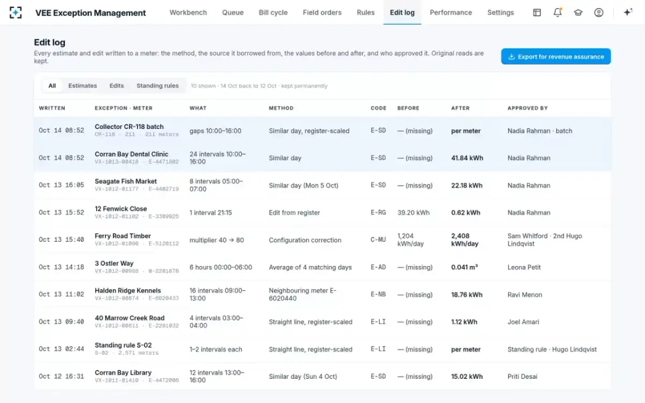
Task: Open the 40 Marrow Creek Road entry
Action: 322,322
